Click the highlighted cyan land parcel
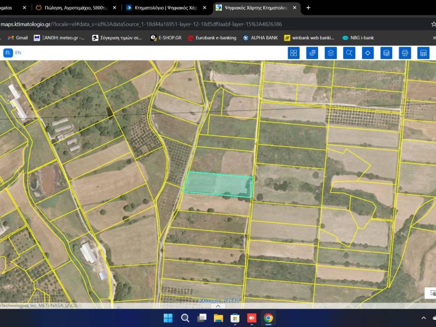Viewport: 436px width, 327px height. click(219, 185)
